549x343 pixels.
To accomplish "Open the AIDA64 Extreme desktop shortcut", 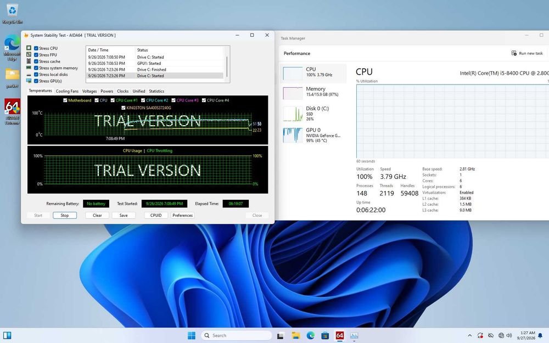I will pos(12,111).
